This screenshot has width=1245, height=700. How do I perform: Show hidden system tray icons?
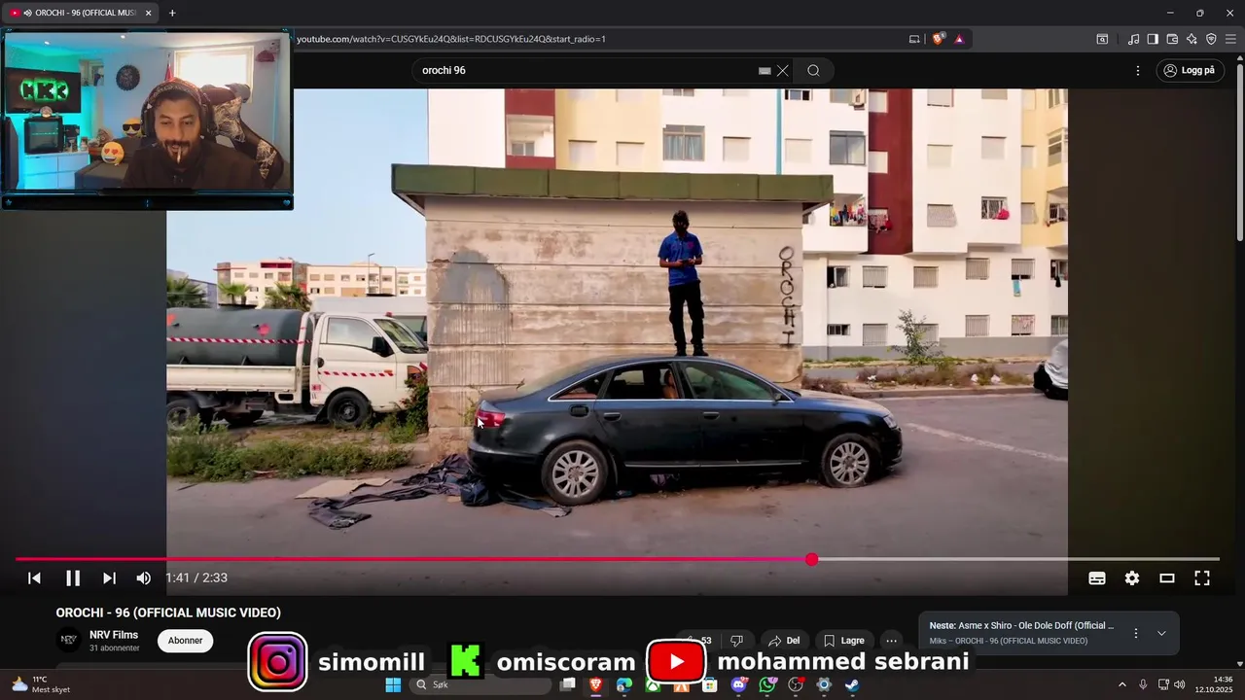click(1121, 684)
